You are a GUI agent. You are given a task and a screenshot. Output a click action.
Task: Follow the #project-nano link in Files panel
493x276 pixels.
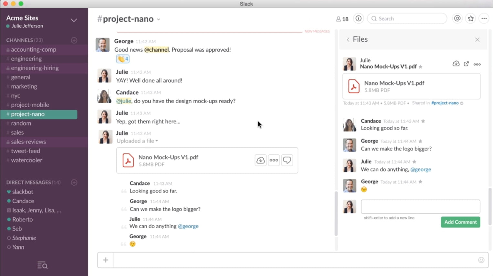click(445, 103)
